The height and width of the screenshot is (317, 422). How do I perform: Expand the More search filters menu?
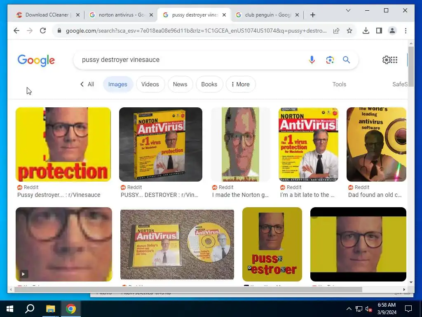click(x=241, y=84)
